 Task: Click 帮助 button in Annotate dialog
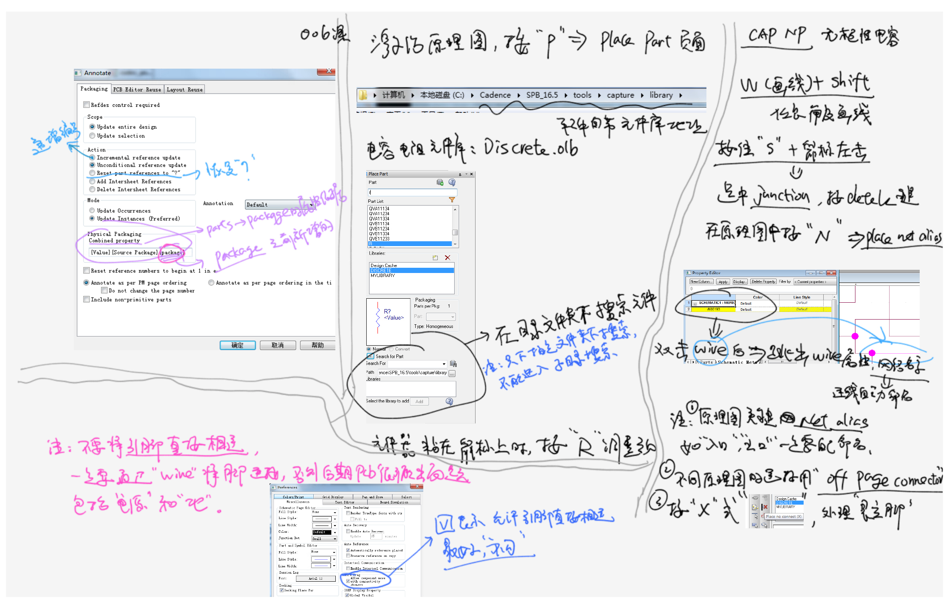317,345
